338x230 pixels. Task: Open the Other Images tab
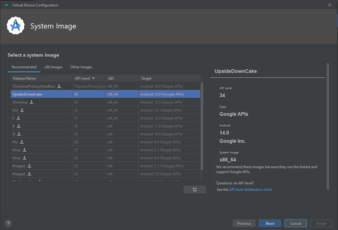coord(81,67)
